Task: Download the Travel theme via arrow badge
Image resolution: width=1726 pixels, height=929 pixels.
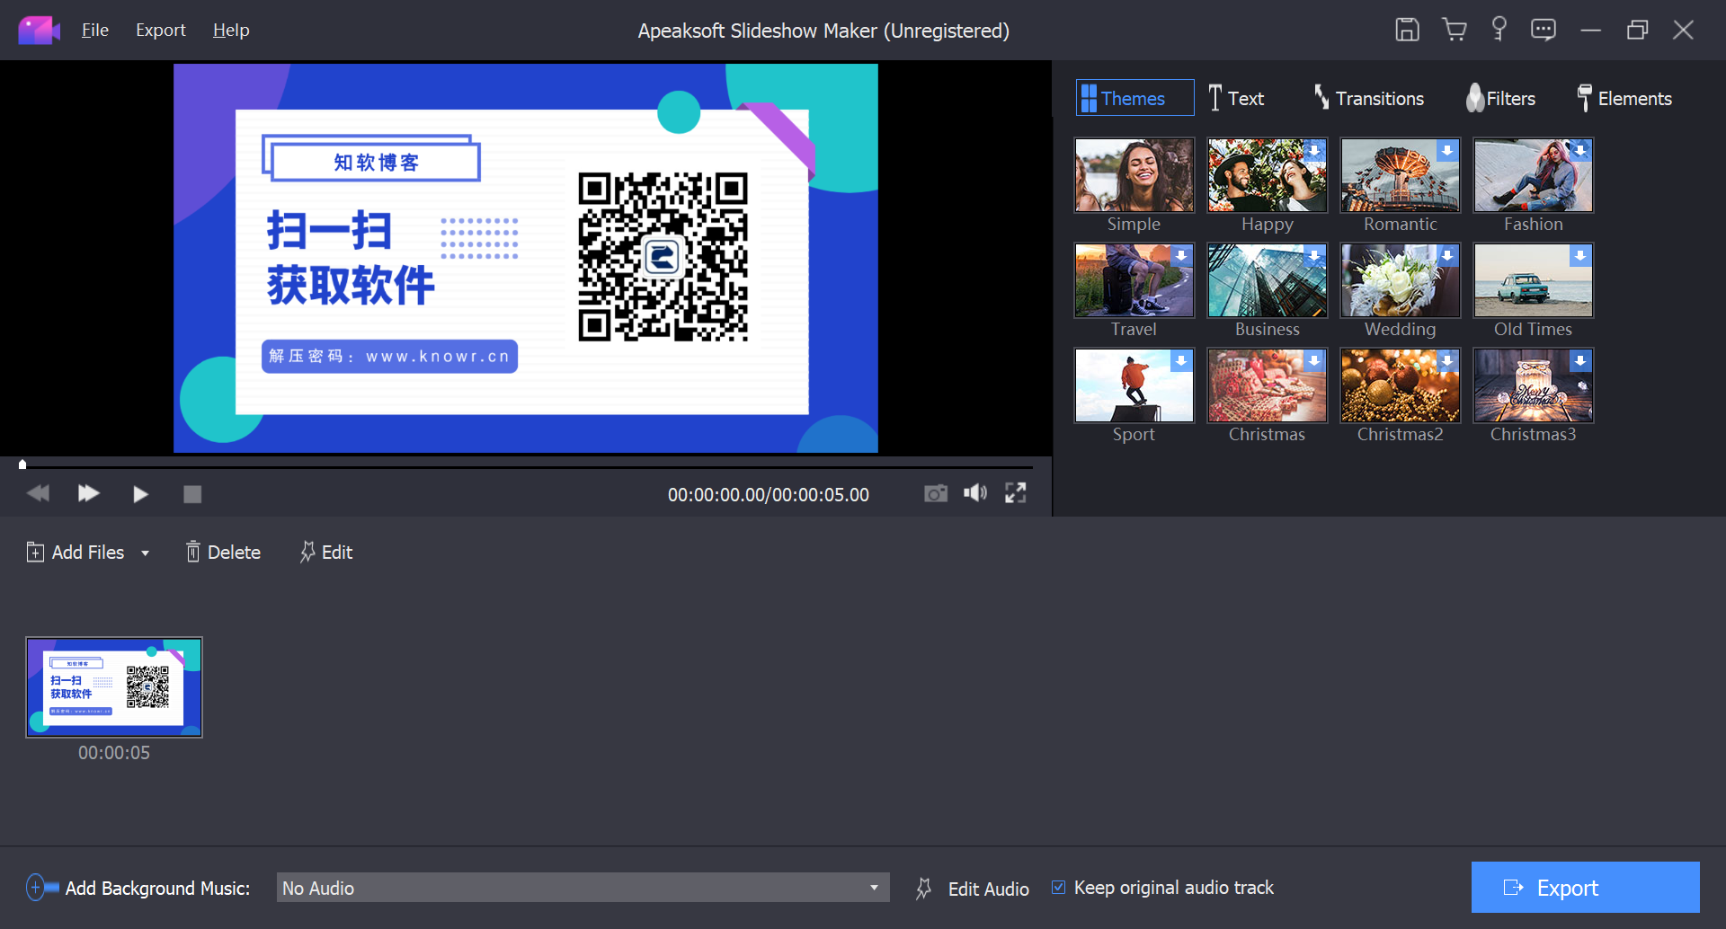Action: [x=1181, y=256]
